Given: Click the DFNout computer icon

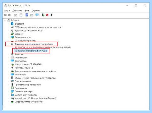Looking at the screenshot, I should [x=9, y=20].
